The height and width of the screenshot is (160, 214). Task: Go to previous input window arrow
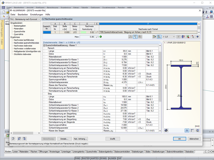pyautogui.click(x=19, y=139)
